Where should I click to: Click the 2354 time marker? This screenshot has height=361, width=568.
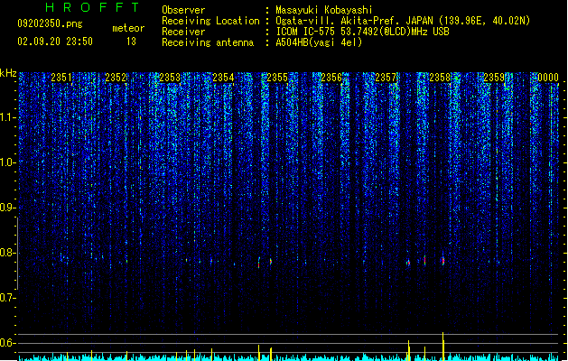pos(223,77)
